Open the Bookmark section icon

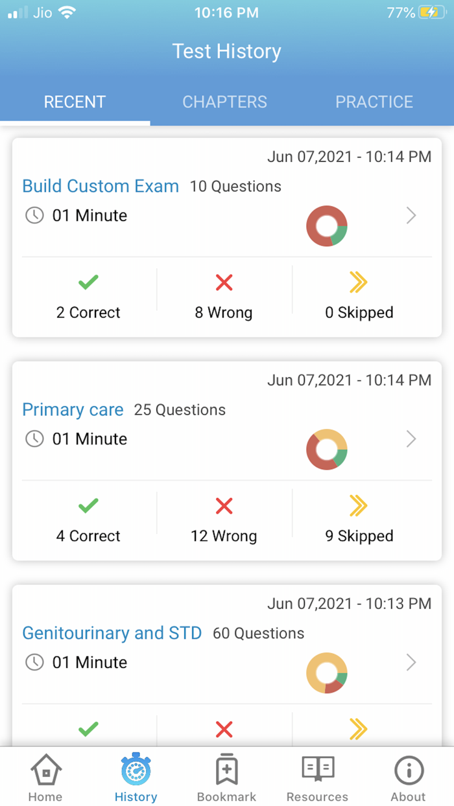pyautogui.click(x=226, y=770)
